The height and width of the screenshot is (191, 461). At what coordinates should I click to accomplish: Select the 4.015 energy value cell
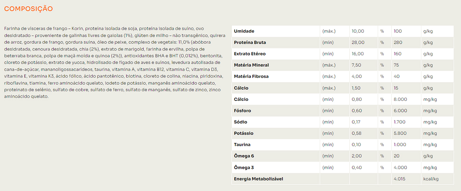click(x=400, y=179)
